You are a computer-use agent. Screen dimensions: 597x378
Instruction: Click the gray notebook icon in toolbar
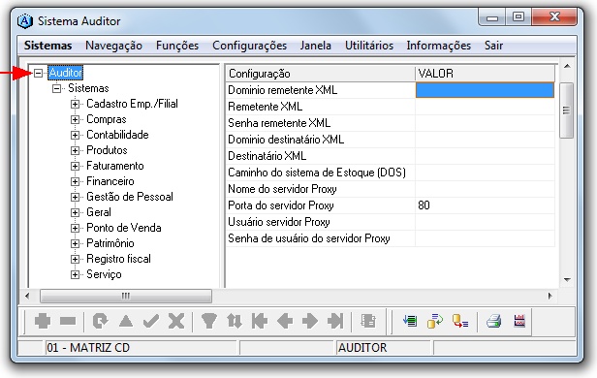point(368,321)
